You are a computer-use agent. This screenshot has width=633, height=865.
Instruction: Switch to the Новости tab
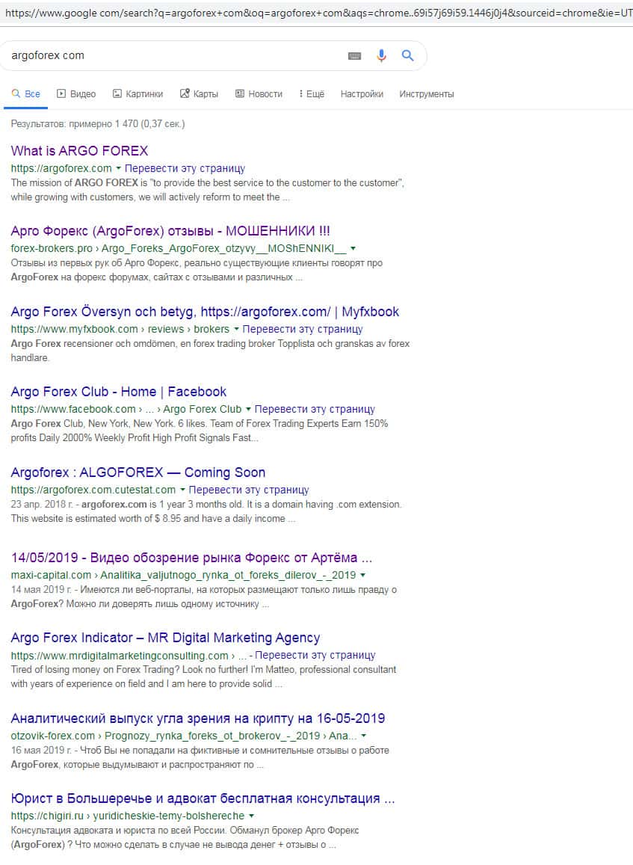coord(259,93)
